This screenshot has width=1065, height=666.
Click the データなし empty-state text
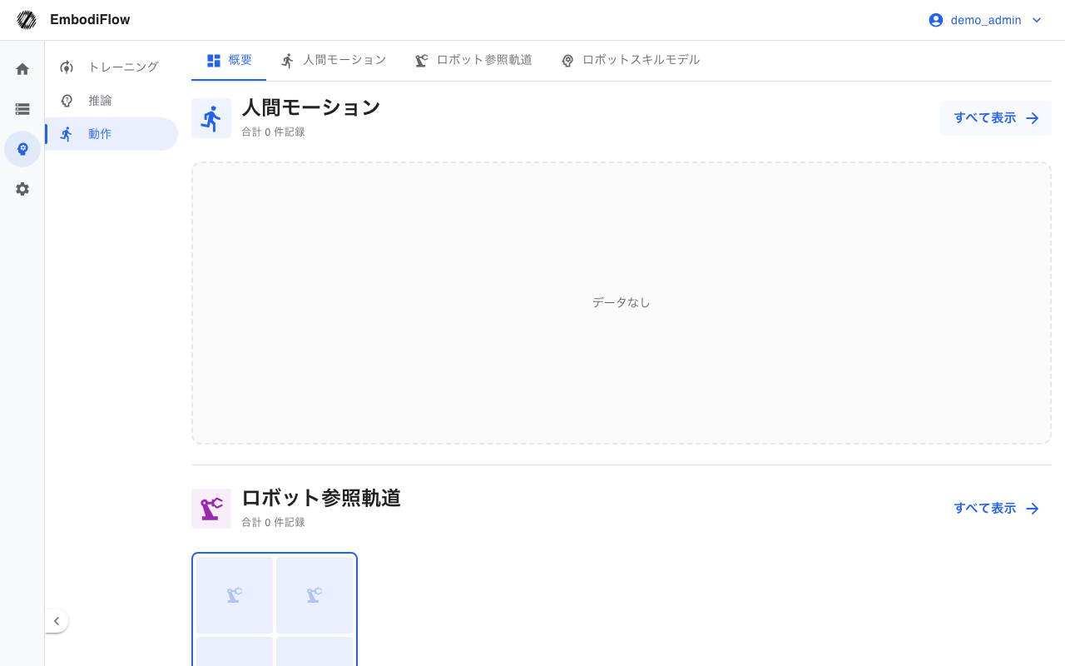point(622,303)
